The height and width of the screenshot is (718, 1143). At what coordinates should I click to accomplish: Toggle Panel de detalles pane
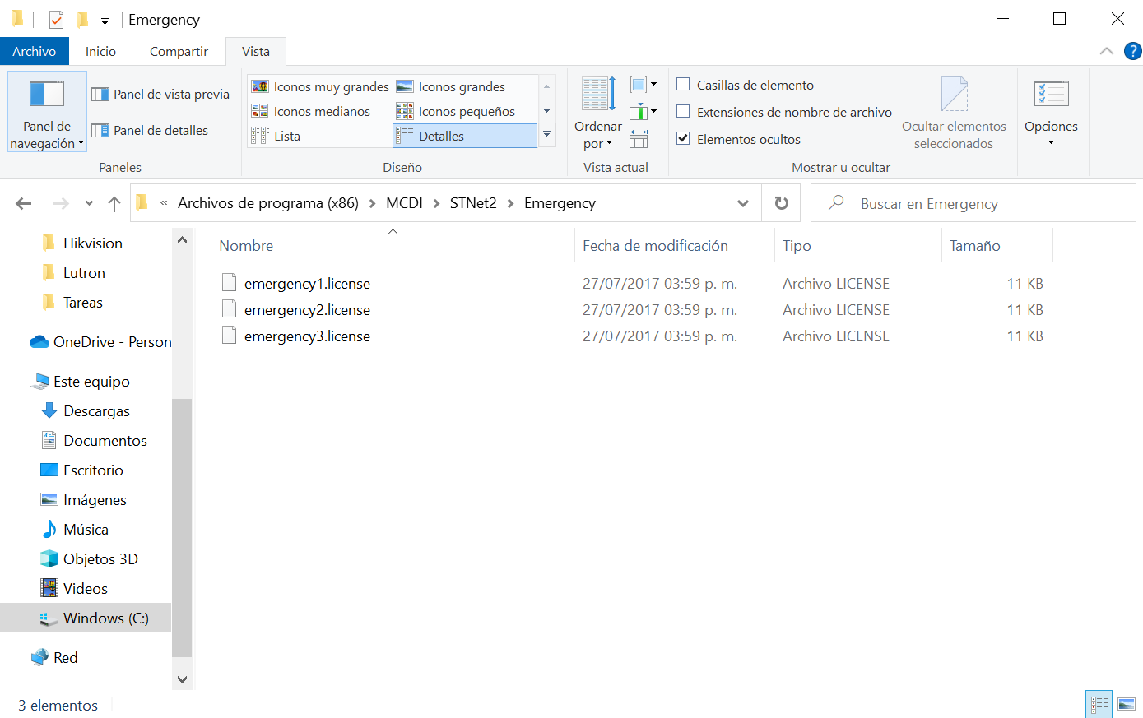click(150, 130)
